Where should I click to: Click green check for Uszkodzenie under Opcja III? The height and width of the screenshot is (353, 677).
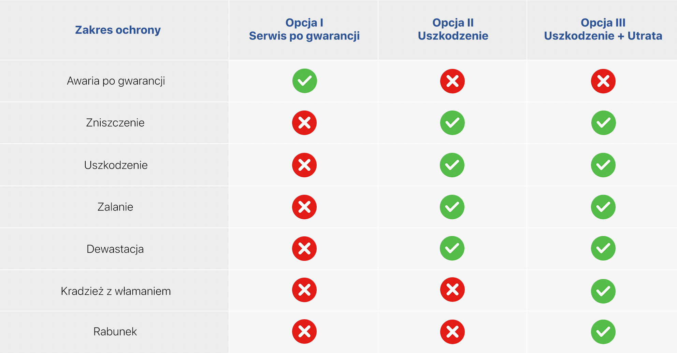603,165
